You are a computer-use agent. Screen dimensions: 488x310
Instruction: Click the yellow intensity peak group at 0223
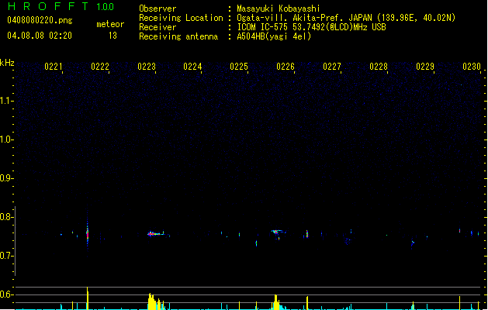[x=156, y=301]
